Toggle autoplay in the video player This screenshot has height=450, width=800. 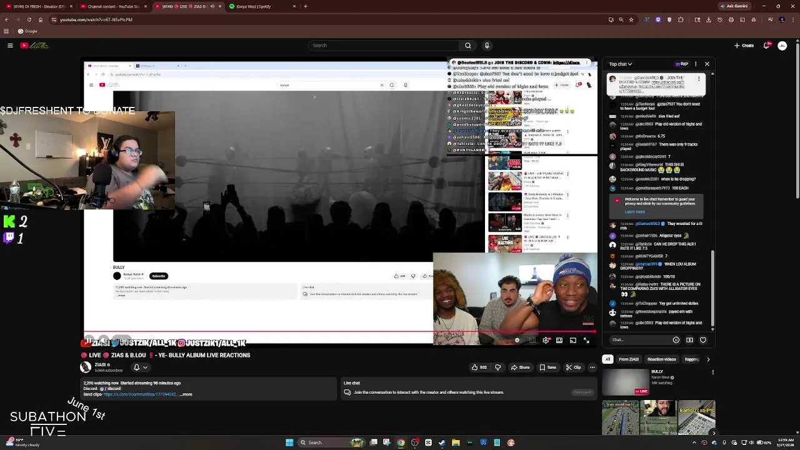pyautogui.click(x=517, y=340)
